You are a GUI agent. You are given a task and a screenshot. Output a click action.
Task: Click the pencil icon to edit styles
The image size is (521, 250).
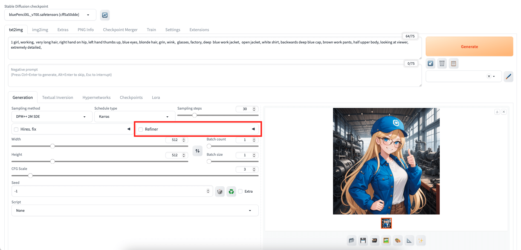(x=508, y=77)
